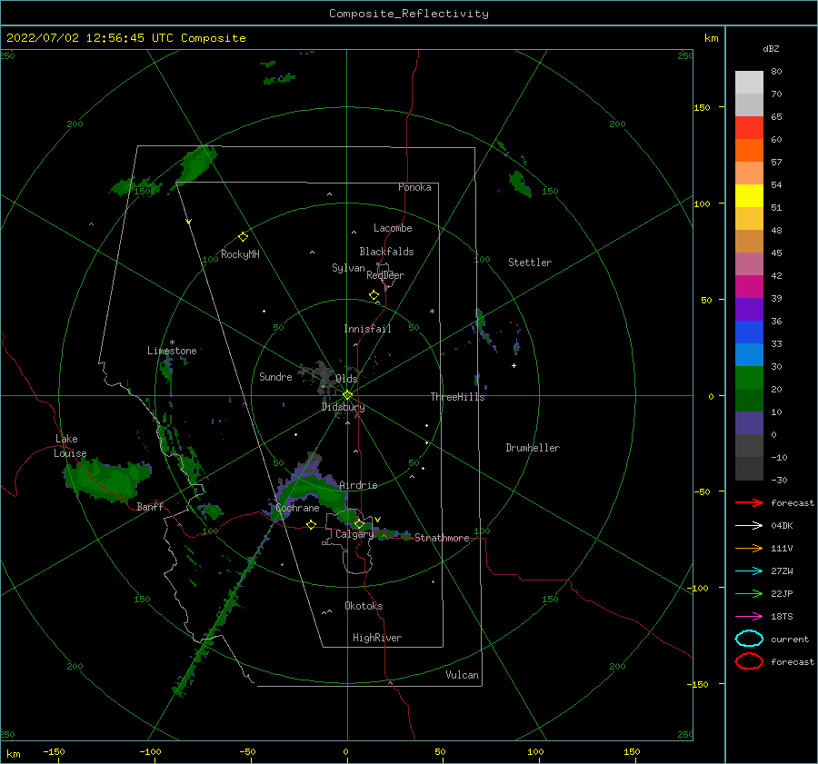The height and width of the screenshot is (764, 818).
Task: Click the yellow diamond marker near Cochrane
Action: [x=311, y=524]
